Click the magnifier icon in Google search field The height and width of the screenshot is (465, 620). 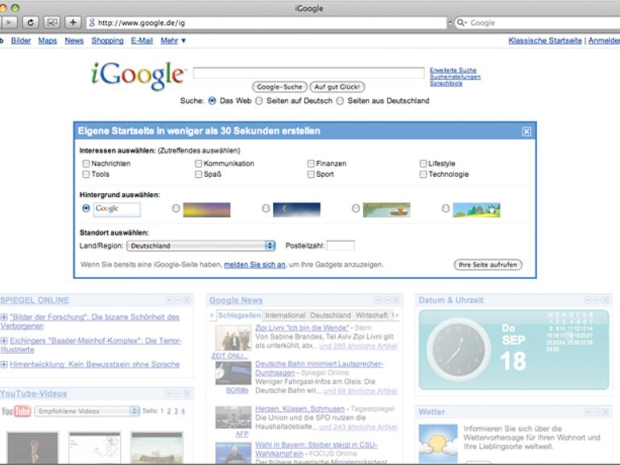[x=461, y=23]
